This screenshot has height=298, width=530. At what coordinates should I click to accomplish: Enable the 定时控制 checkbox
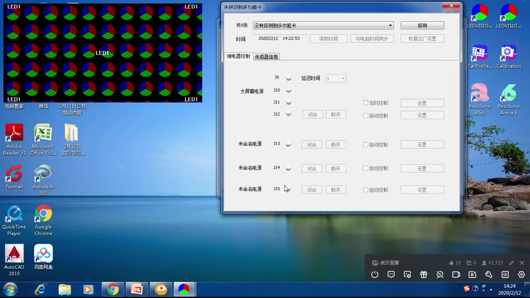click(x=365, y=103)
